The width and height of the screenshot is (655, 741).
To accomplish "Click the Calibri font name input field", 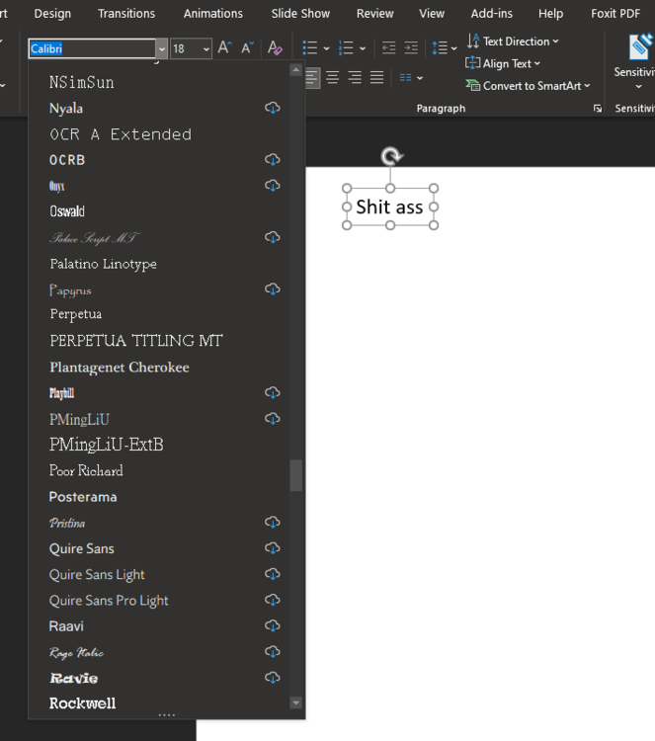I will tap(91, 48).
